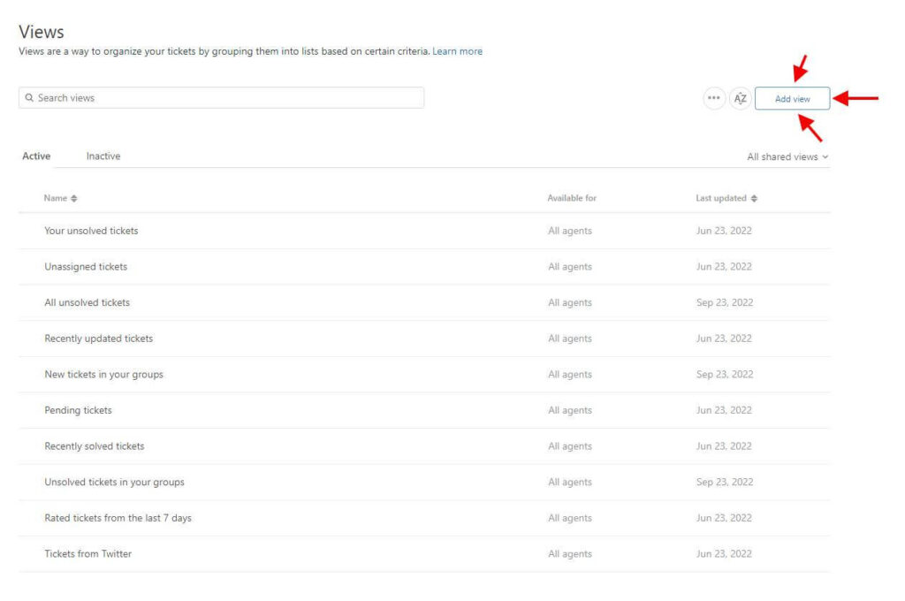Sort by the Name column arrows
The image size is (905, 601).
[74, 198]
